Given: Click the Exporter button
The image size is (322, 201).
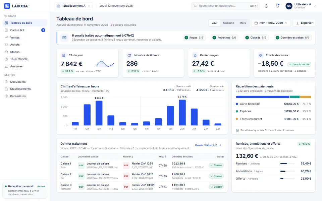Looking at the screenshot, I should (x=304, y=23).
